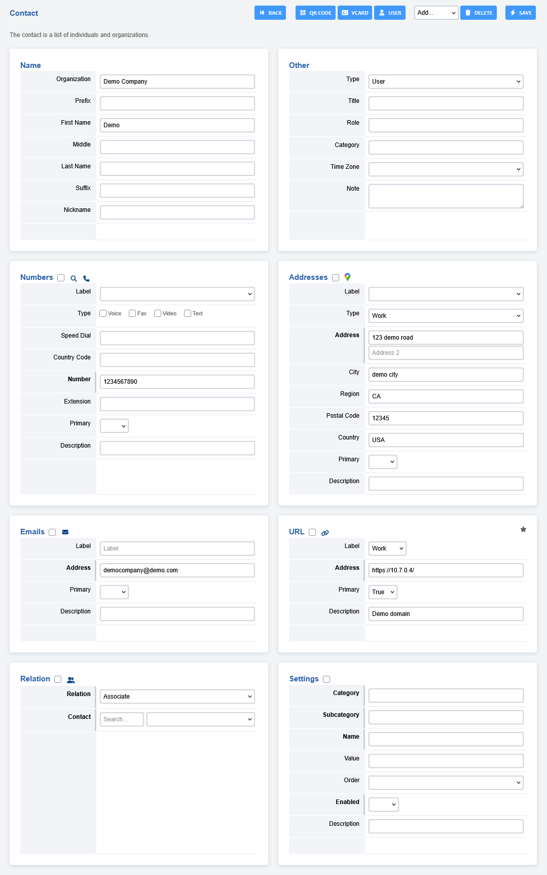Click the Organization input field
Viewport: 547px width, 875px height.
tap(177, 82)
